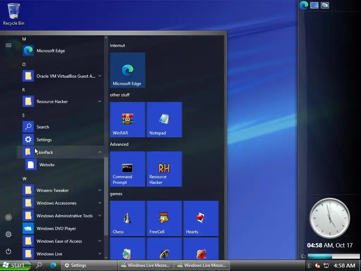Screen dimensions: 361x271
Task: Launch the WinRAR tile
Action: [x=128, y=120]
